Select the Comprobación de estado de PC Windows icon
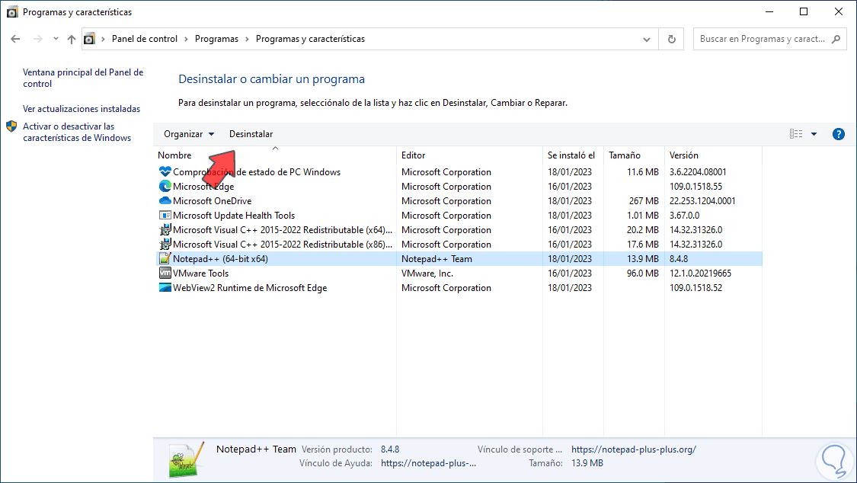Viewport: 857px width, 483px height. point(165,171)
